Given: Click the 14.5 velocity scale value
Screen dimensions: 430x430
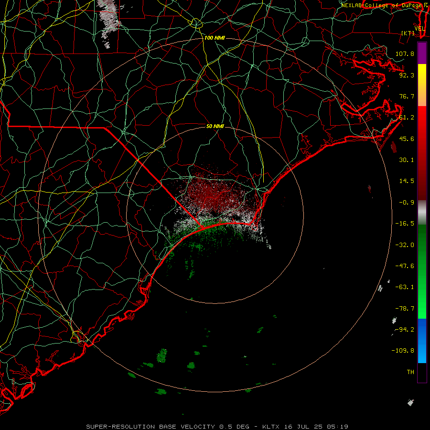Looking at the screenshot, I should tap(407, 181).
